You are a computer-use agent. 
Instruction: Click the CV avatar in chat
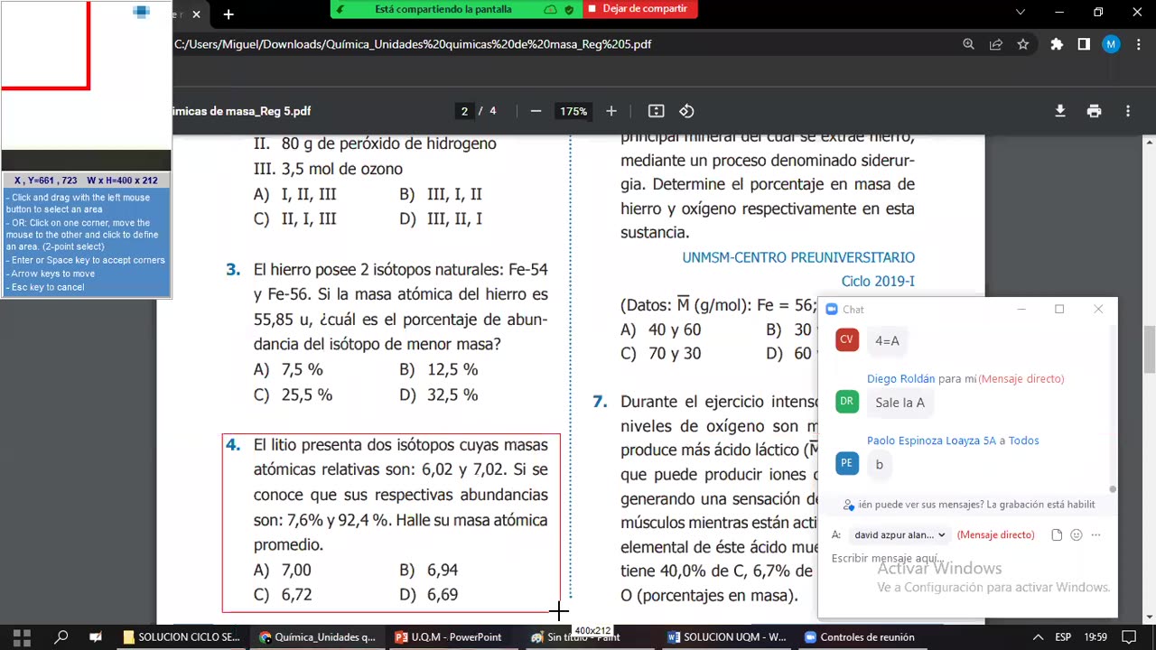[x=846, y=340]
